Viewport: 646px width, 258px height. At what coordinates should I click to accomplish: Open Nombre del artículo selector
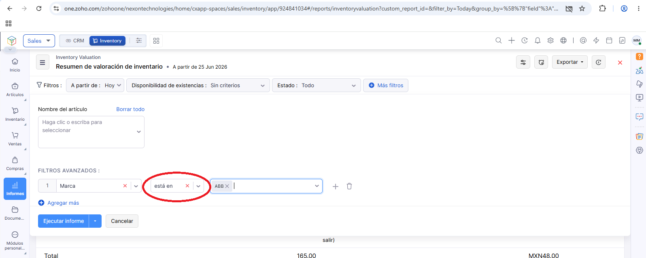(x=91, y=132)
